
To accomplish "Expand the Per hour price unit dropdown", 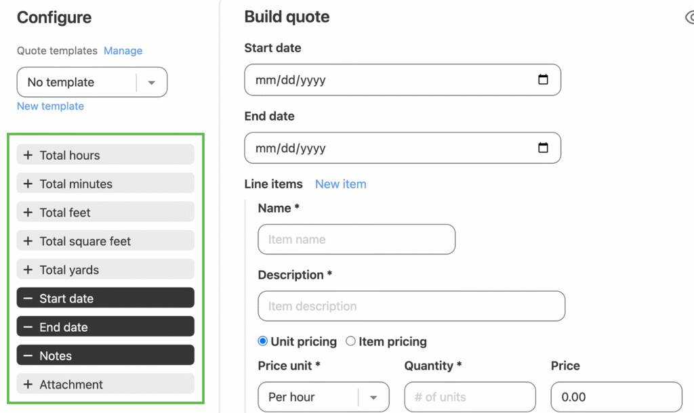I will coord(373,397).
